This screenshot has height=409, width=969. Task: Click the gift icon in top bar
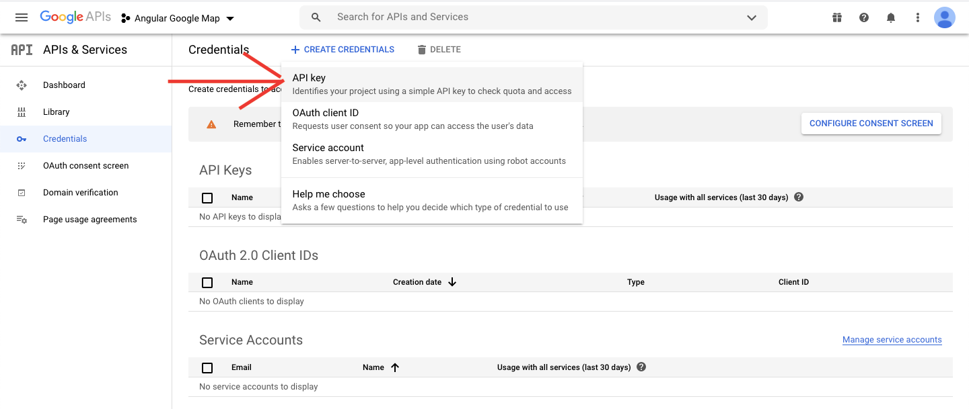[837, 17]
